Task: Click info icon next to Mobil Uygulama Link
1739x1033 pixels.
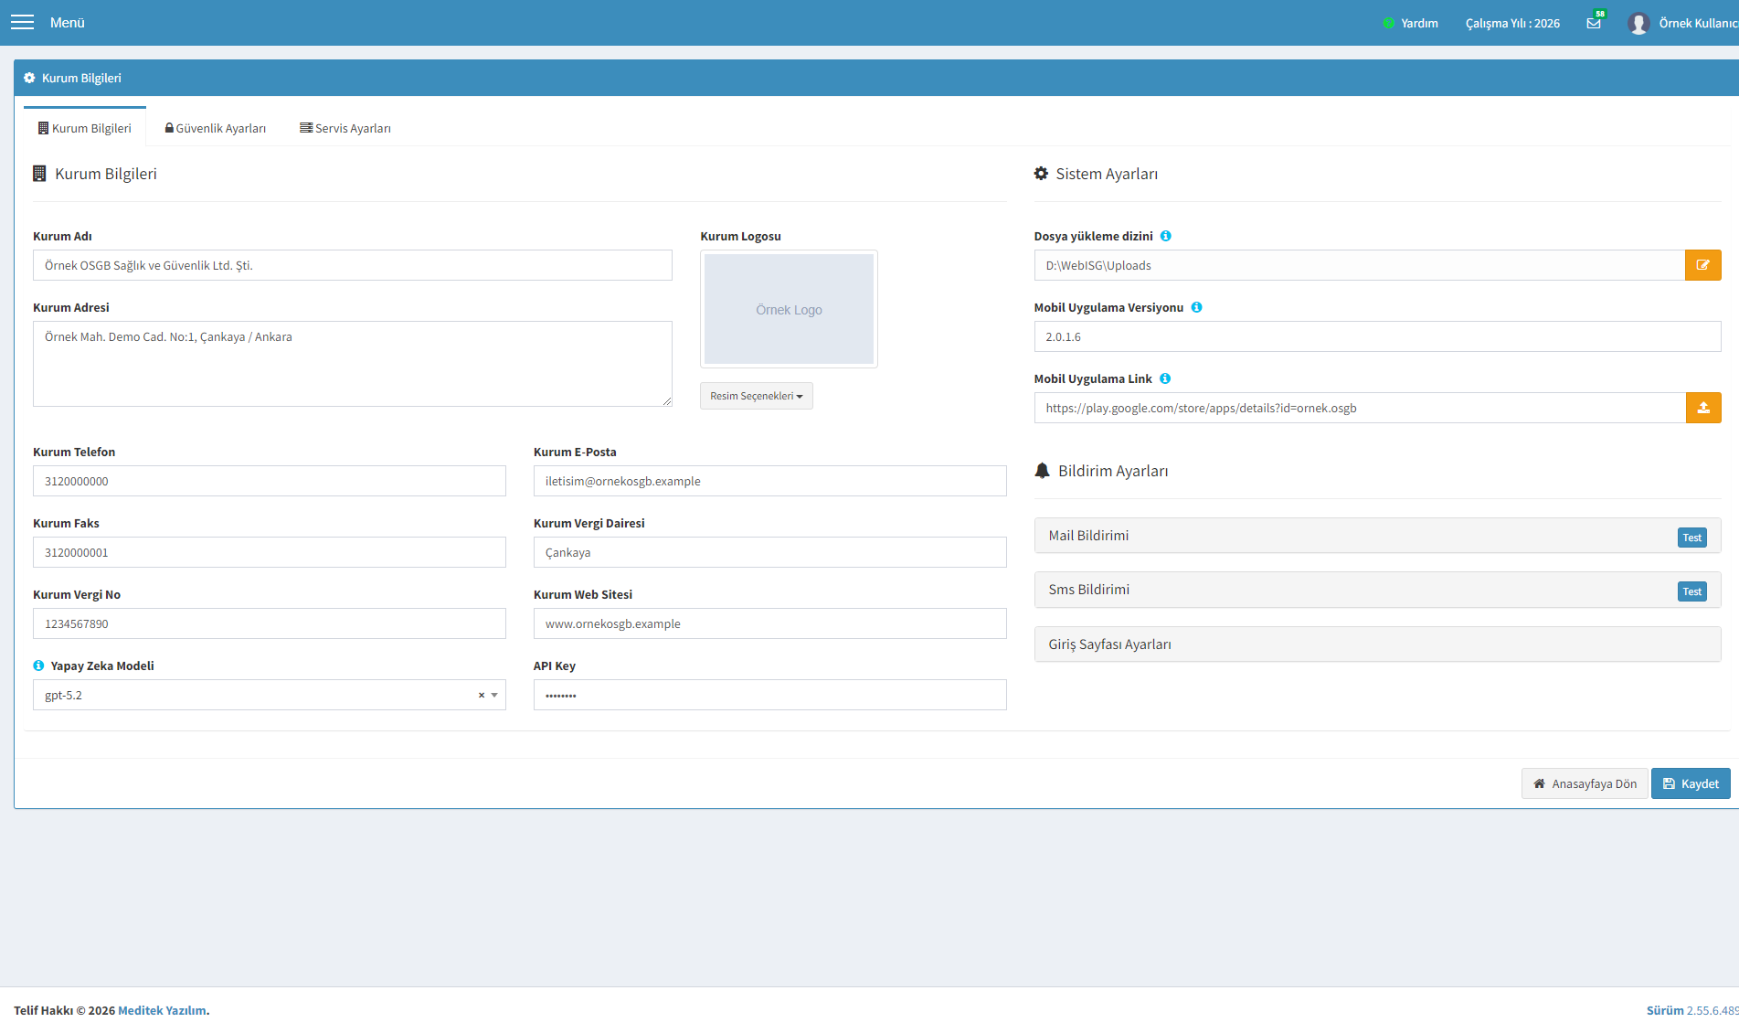Action: pos(1165,378)
